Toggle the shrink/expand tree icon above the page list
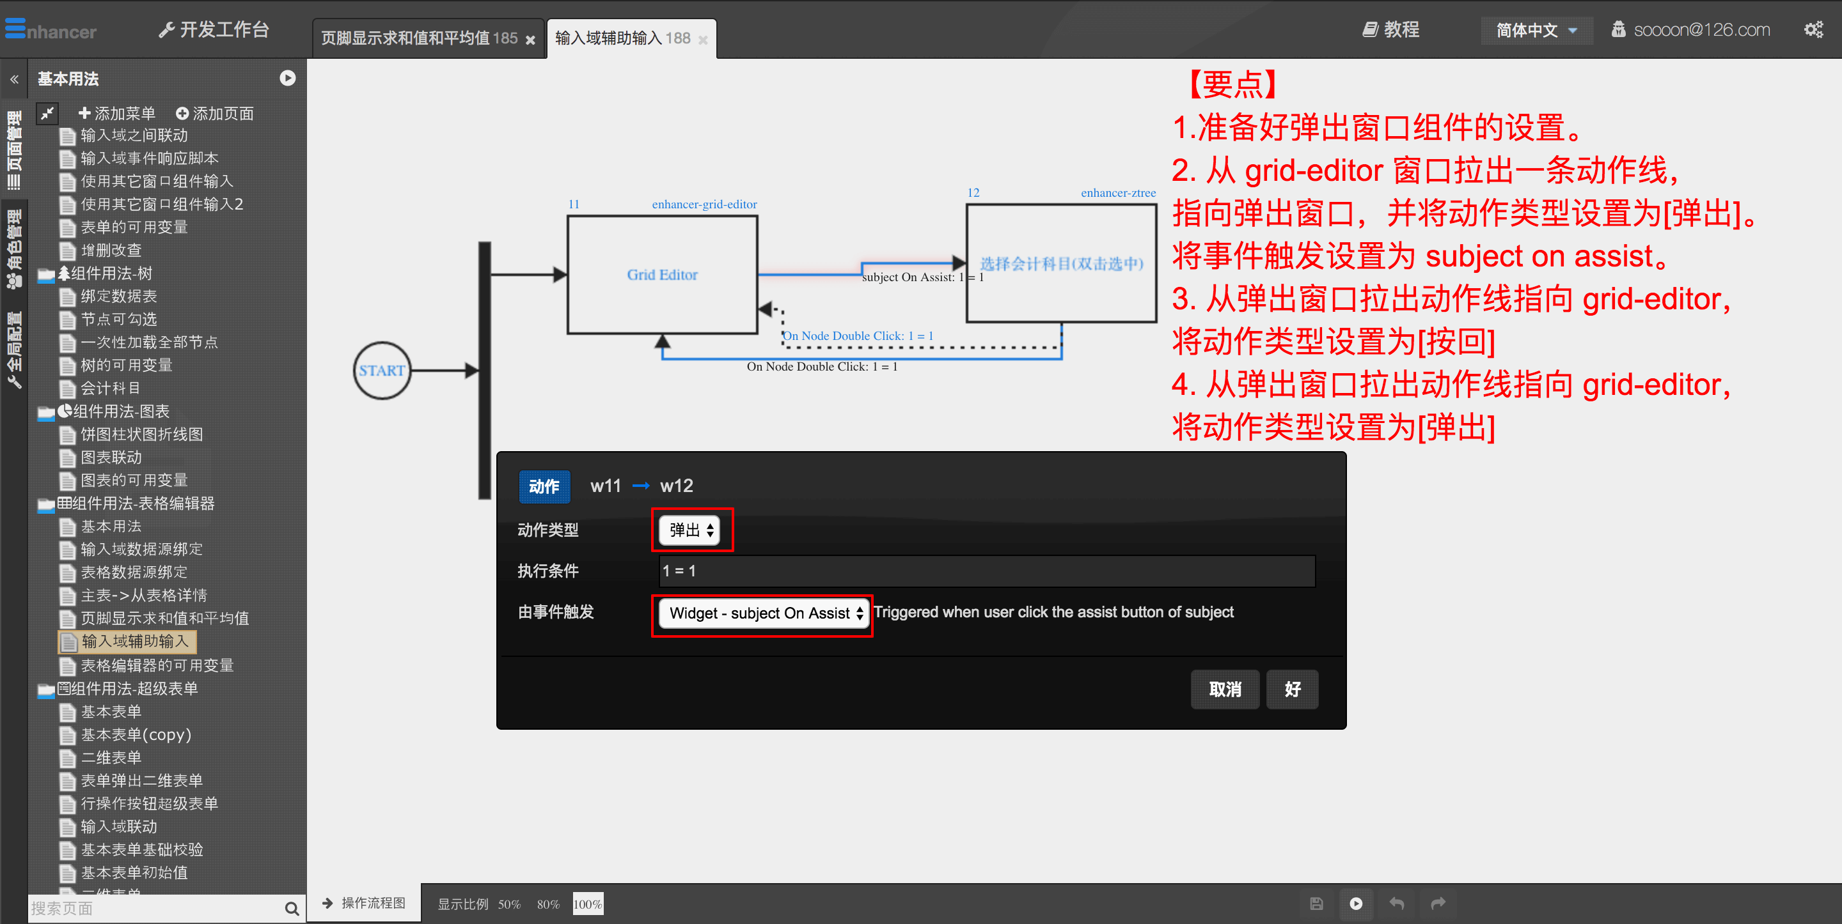This screenshot has width=1842, height=924. tap(47, 113)
